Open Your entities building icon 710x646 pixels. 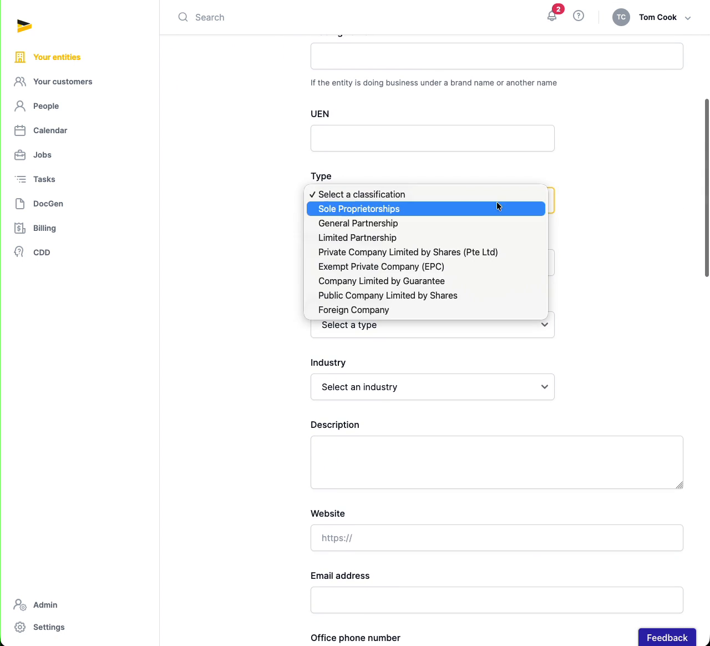click(20, 57)
